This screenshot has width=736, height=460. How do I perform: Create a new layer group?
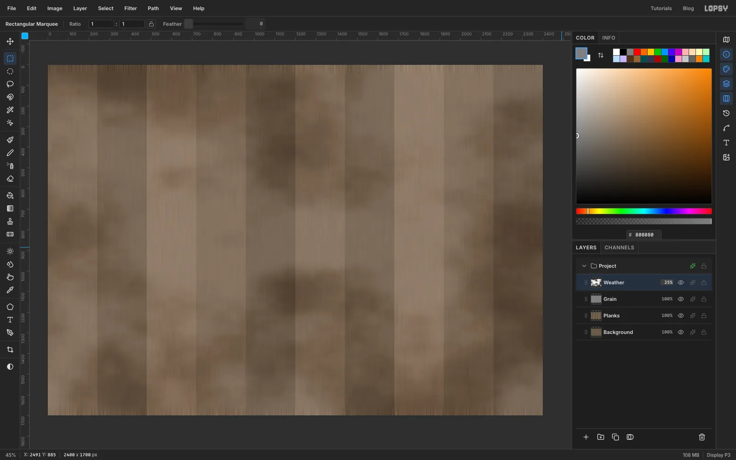coord(601,437)
